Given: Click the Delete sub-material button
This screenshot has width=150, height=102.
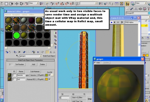Looking at the screenshot, I should point(42,64).
